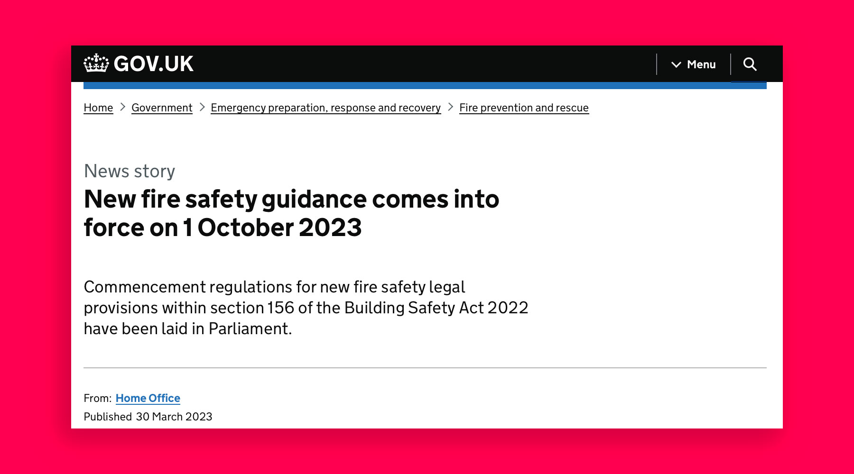Click the chevron arrow next to Menu
This screenshot has height=474, width=854.
pos(676,64)
